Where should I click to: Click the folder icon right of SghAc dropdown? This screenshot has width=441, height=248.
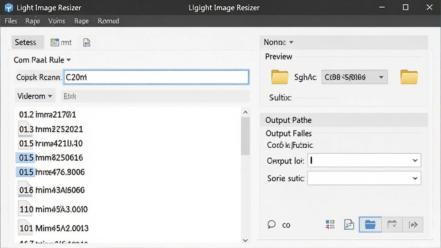409,77
